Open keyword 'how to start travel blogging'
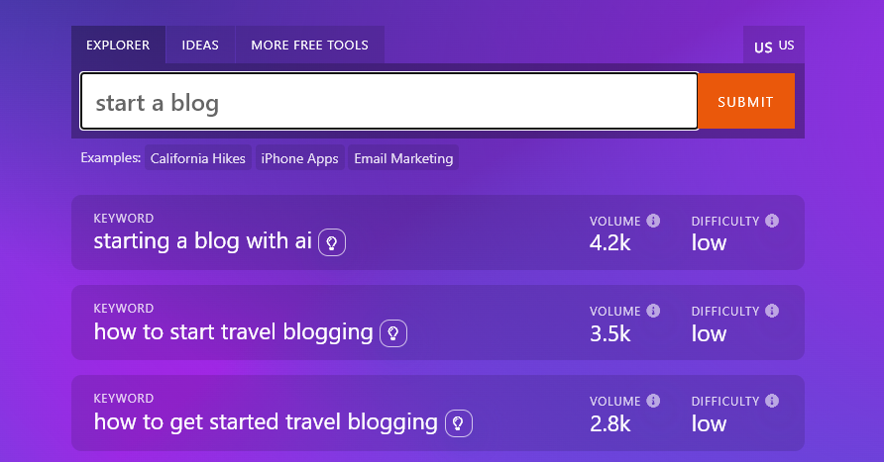The image size is (884, 462). 233,332
